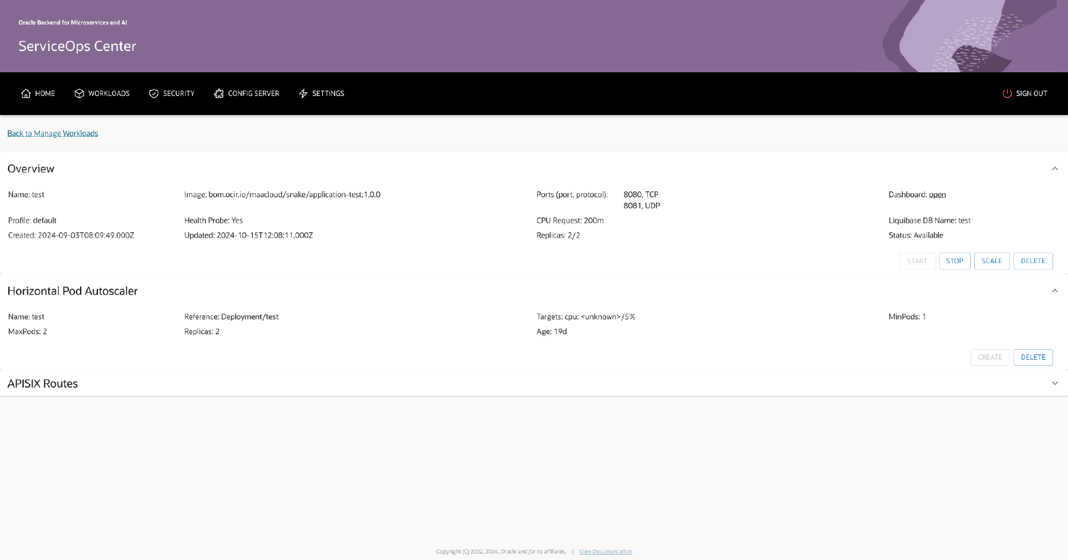1068x560 pixels.
Task: Open the Dashboard link in Overview
Action: point(937,194)
